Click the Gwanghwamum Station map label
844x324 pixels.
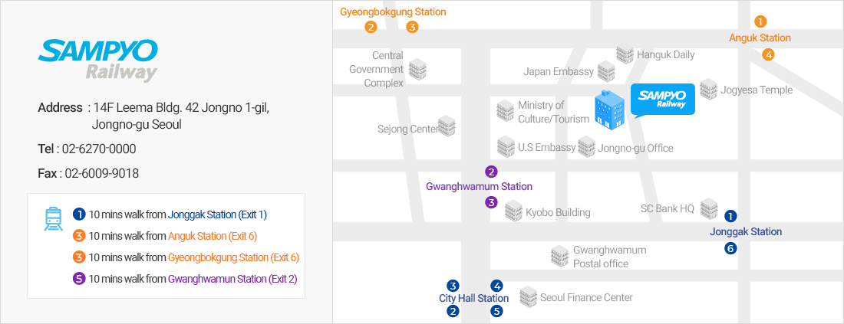tap(479, 186)
